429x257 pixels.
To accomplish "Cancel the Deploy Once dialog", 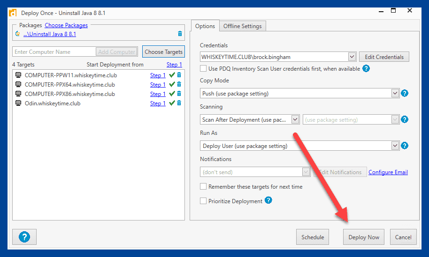I will pos(403,237).
